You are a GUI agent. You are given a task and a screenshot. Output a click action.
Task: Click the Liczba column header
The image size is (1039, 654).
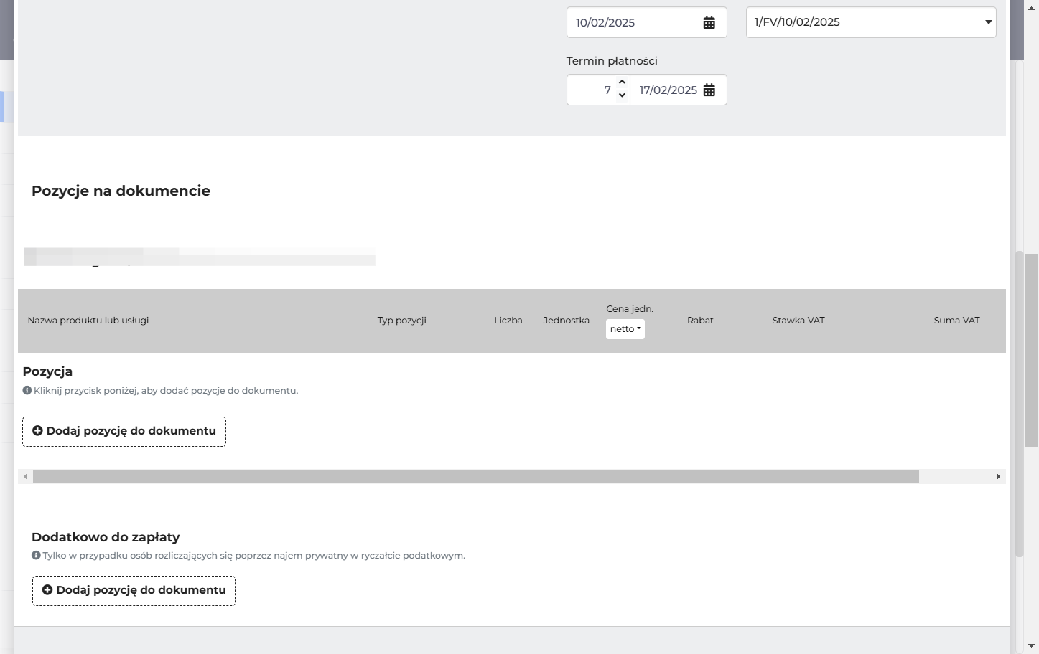508,321
